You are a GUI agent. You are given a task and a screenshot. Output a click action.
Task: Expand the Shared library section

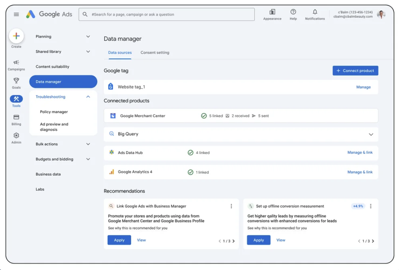tap(88, 52)
